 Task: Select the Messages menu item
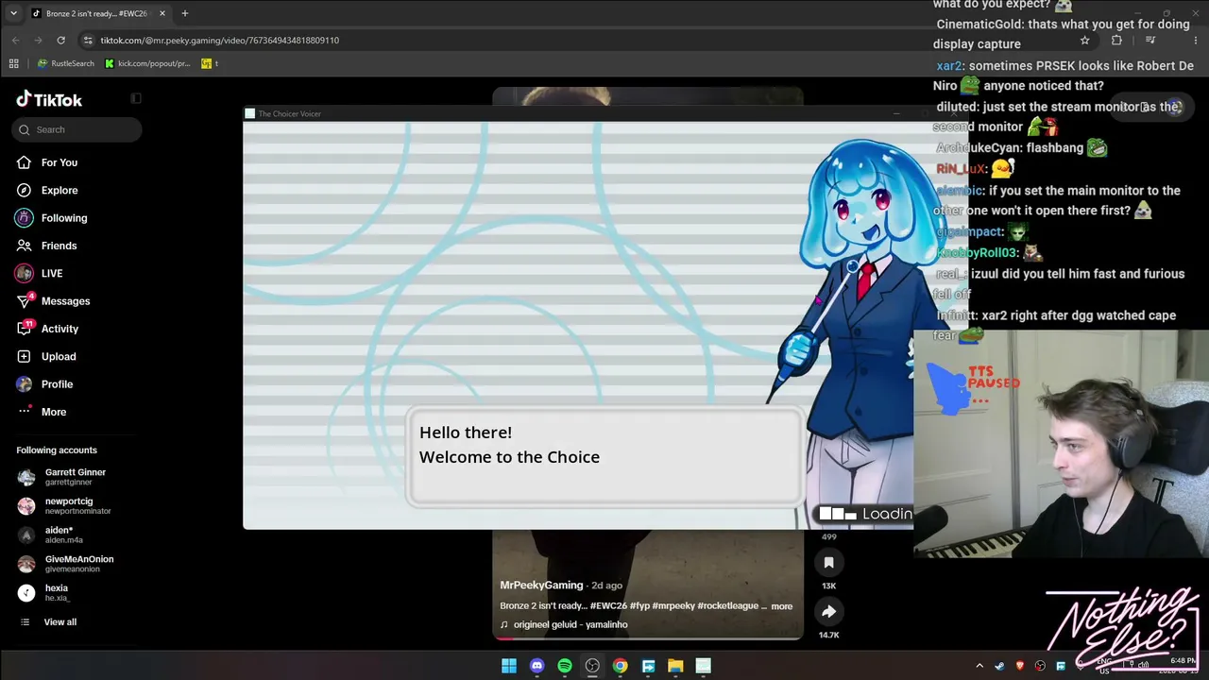click(65, 301)
